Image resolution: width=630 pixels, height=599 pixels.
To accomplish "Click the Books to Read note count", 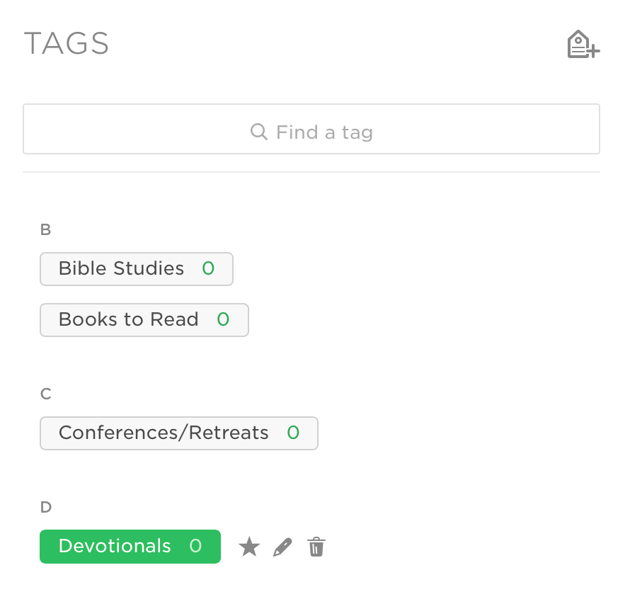I will (223, 320).
